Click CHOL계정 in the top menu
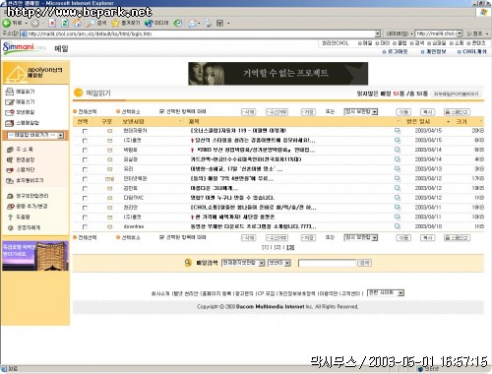492x374 pixels. 474,51
